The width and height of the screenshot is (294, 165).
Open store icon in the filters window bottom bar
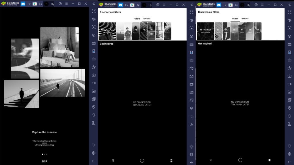269,160
